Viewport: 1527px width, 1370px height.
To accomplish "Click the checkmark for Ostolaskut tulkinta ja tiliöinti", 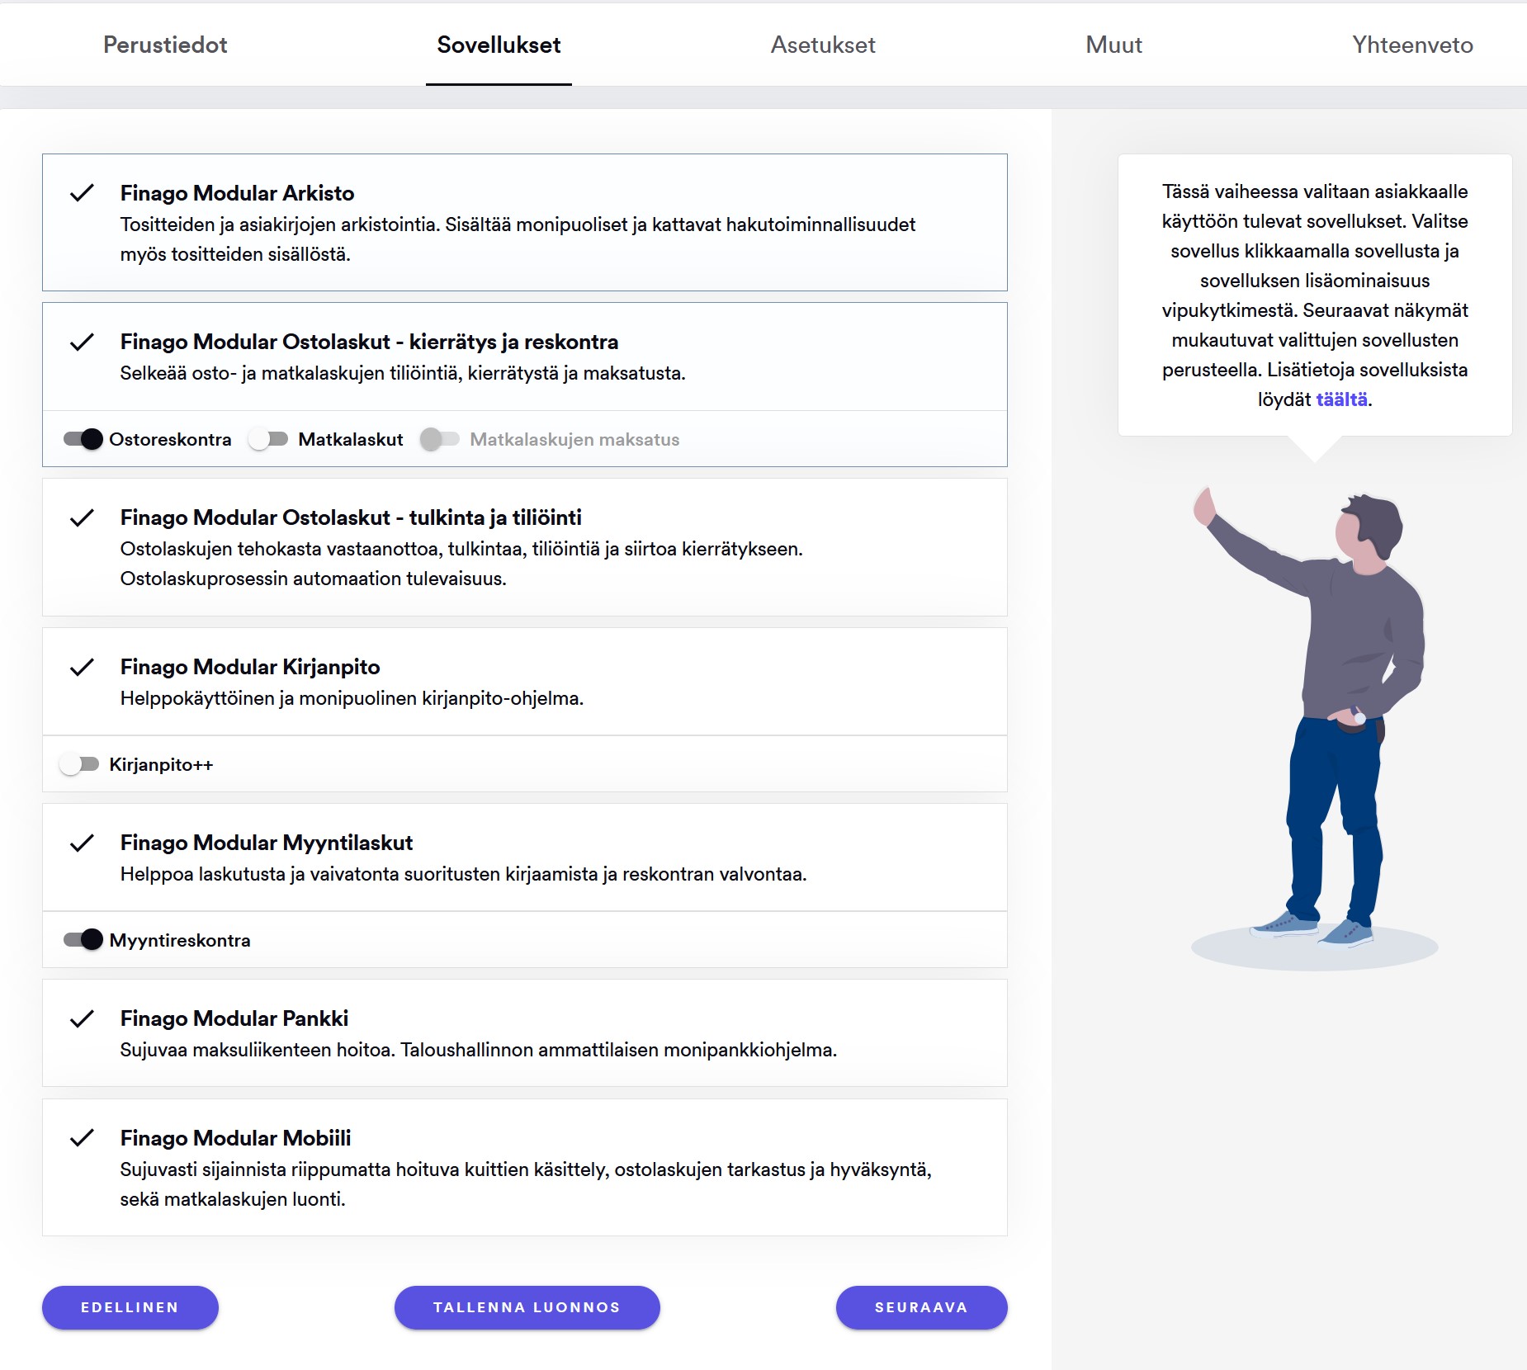I will pos(82,517).
